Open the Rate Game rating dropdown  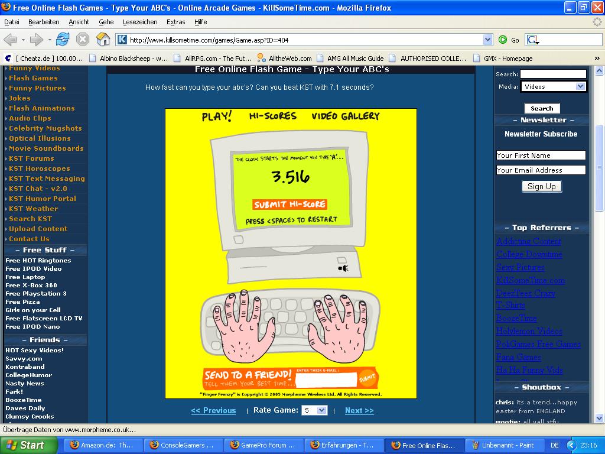tap(321, 410)
